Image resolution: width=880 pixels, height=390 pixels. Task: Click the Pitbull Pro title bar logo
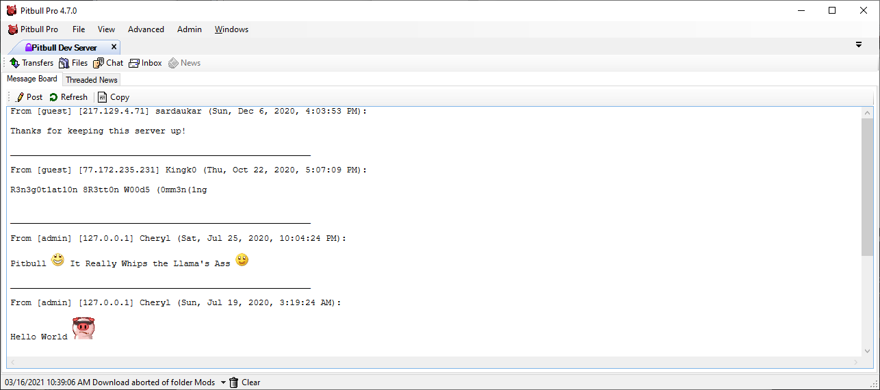click(x=12, y=10)
